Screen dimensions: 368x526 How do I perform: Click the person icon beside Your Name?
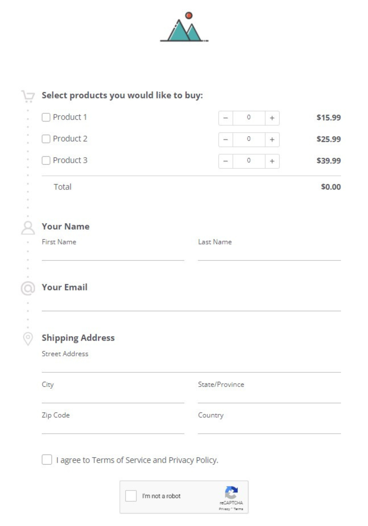coord(28,228)
